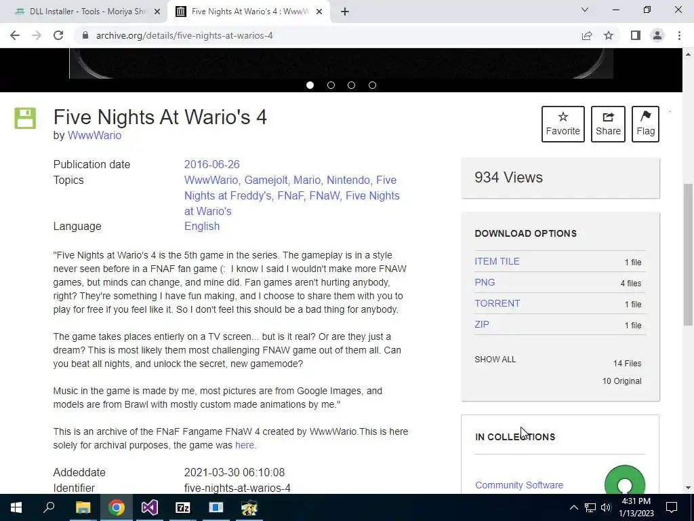694x521 pixels.
Task: Click the '14 Files' count text
Action: coord(627,364)
